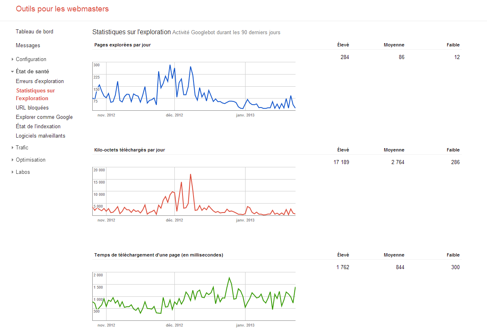Click the Optimisation menu label
Viewport: 487px width, 331px height.
[x=30, y=160]
